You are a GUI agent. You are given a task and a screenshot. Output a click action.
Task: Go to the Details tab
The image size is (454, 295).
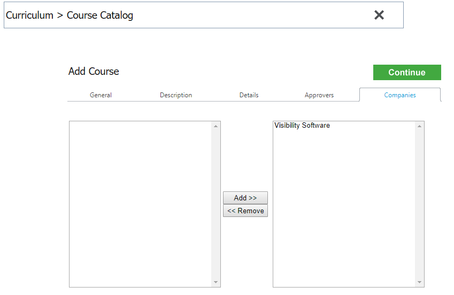coord(249,95)
